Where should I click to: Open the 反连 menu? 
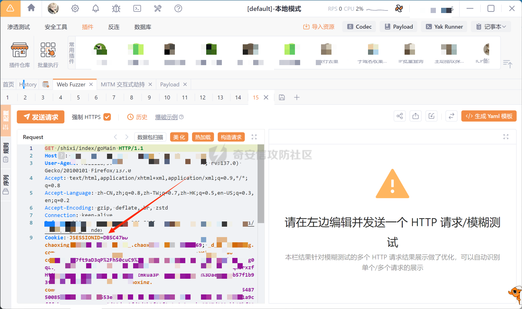pyautogui.click(x=114, y=27)
